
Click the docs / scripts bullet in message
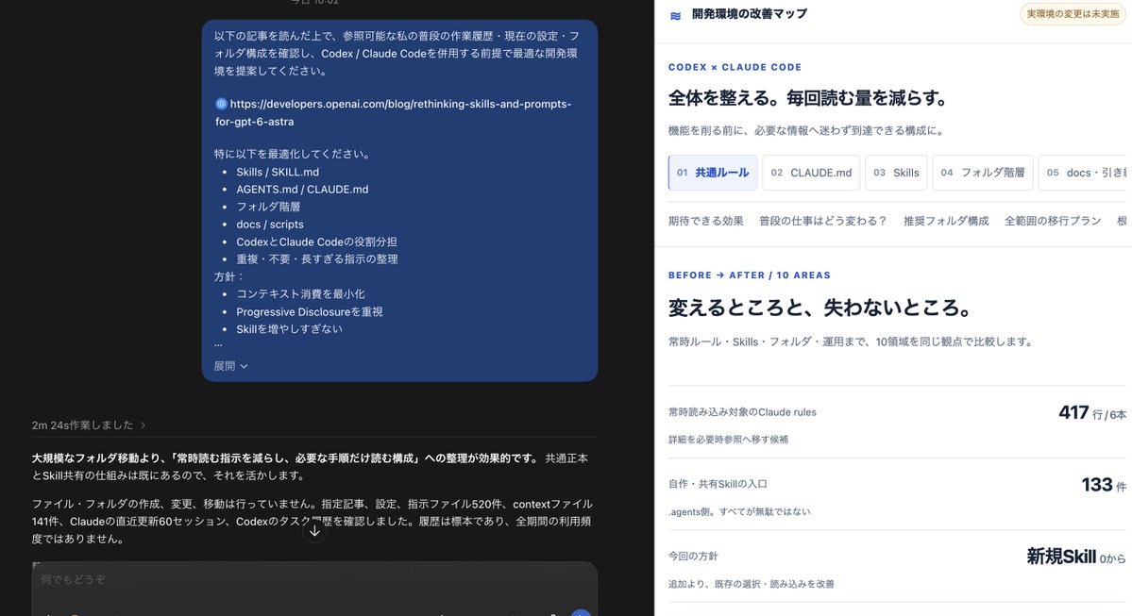tap(269, 225)
